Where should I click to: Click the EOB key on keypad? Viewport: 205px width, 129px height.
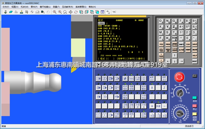[175, 39]
